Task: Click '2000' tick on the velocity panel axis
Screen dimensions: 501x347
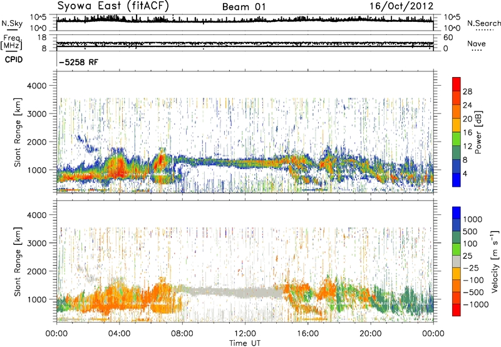Action: point(37,271)
